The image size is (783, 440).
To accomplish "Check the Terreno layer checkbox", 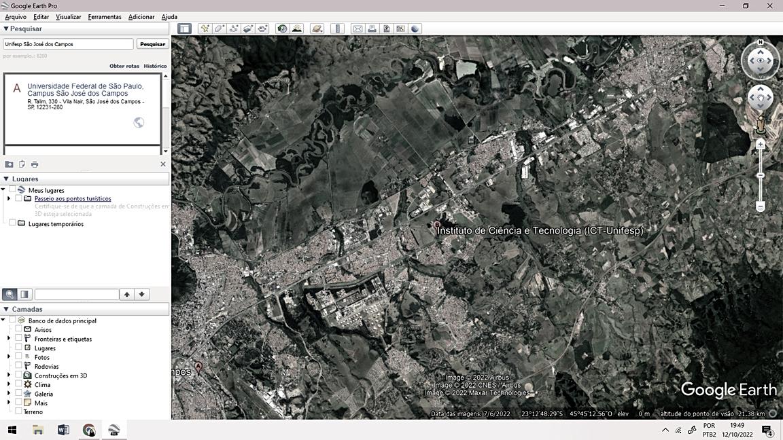I will point(18,411).
